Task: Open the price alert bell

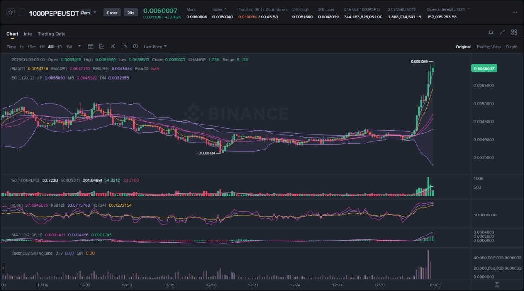Action: pos(491,32)
